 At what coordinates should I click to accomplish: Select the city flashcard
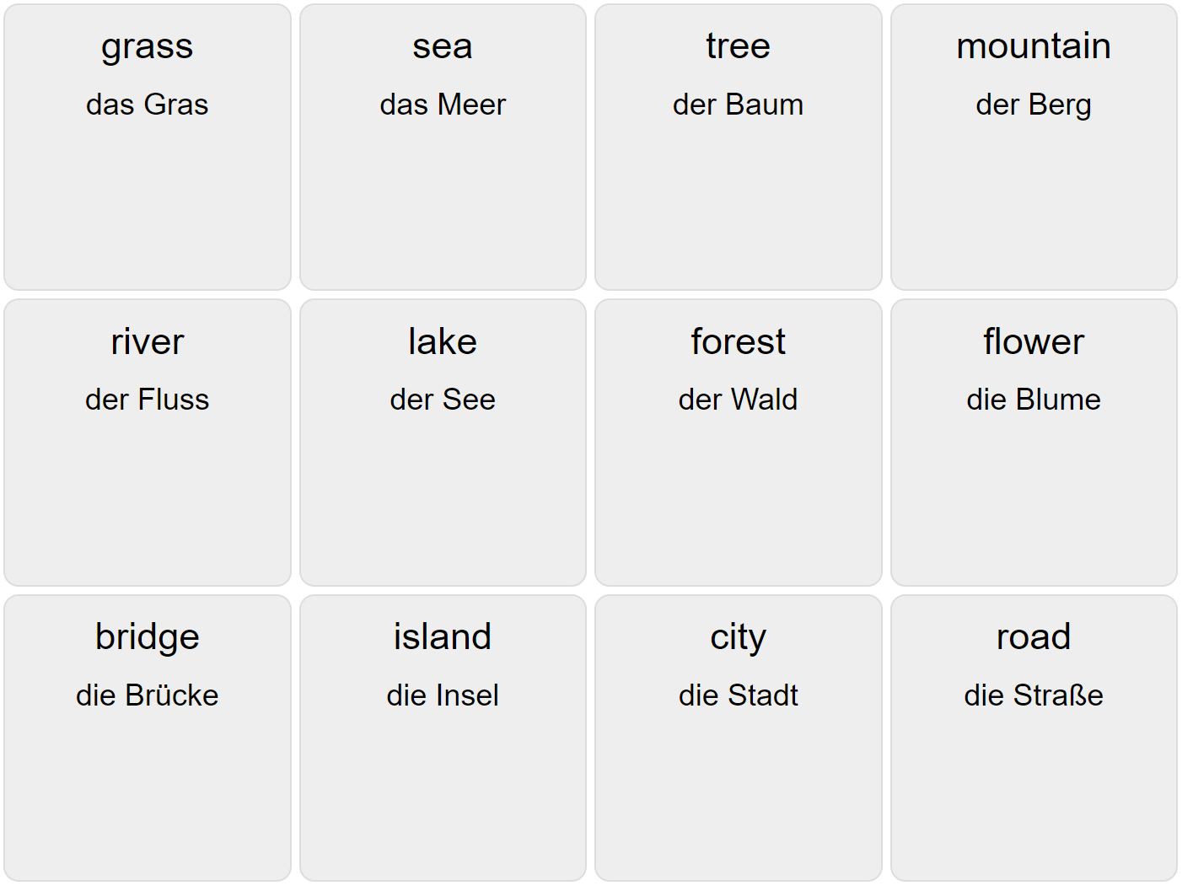pyautogui.click(x=739, y=738)
